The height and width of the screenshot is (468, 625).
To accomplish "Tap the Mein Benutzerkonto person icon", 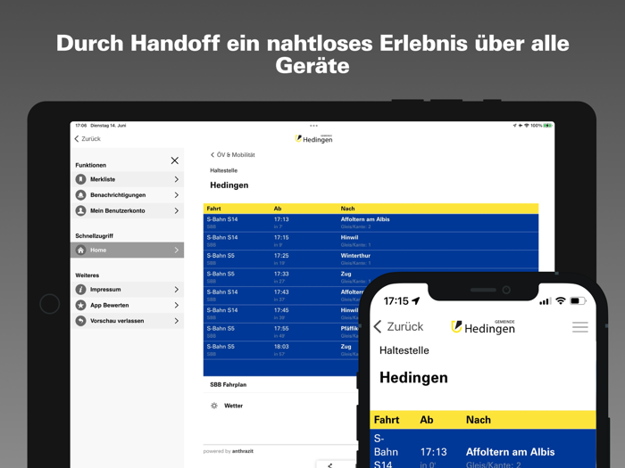I will click(x=81, y=210).
